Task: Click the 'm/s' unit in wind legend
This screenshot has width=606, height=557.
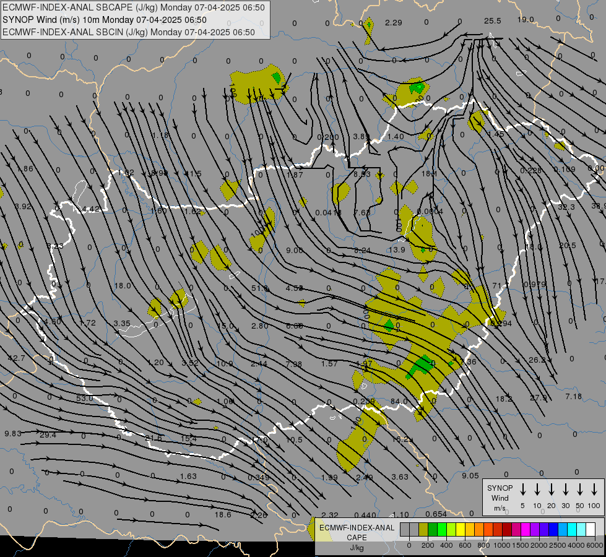Action: tap(500, 508)
